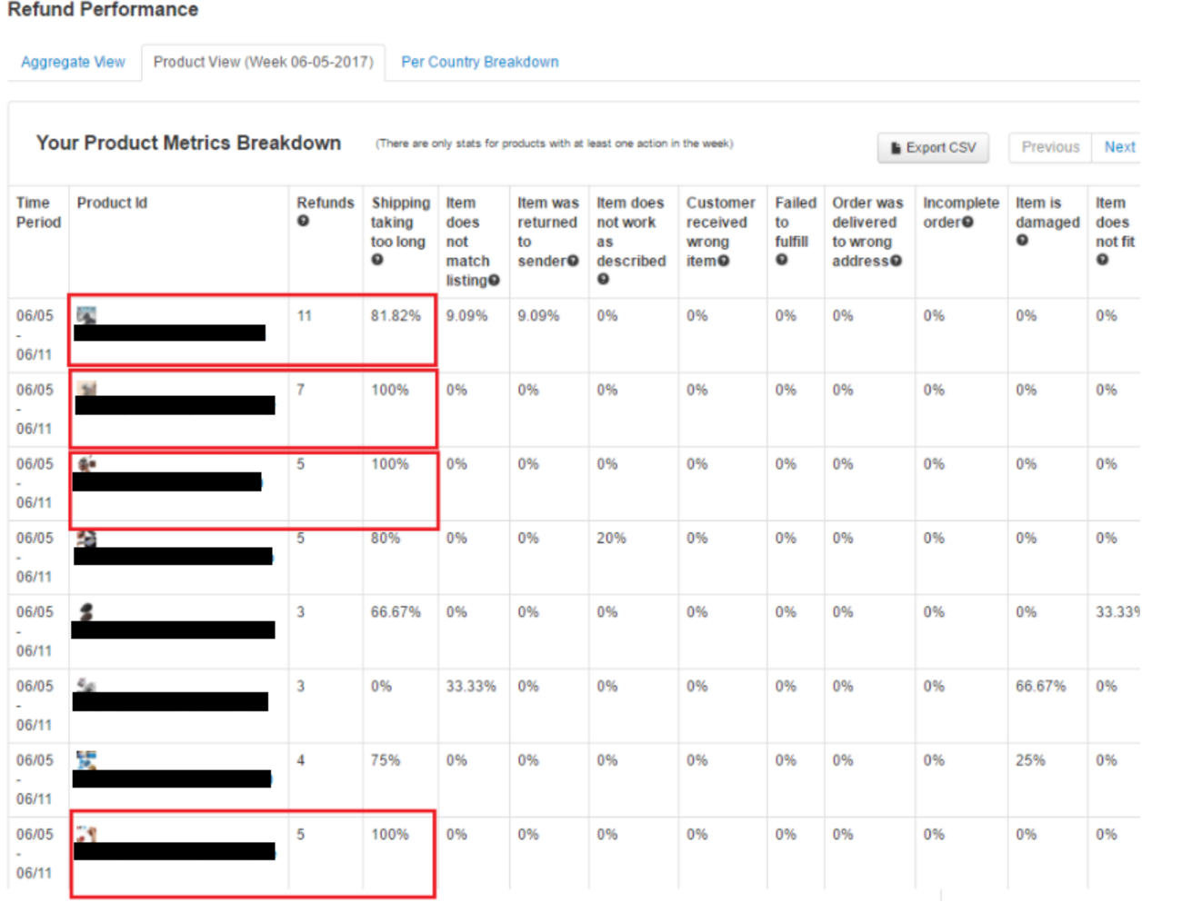This screenshot has height=912, width=1182.
Task: Open product thumbnail in the 4 refunds row
Action: 86,759
